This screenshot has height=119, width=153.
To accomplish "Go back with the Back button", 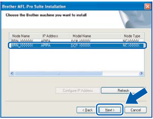I will point(87,110).
